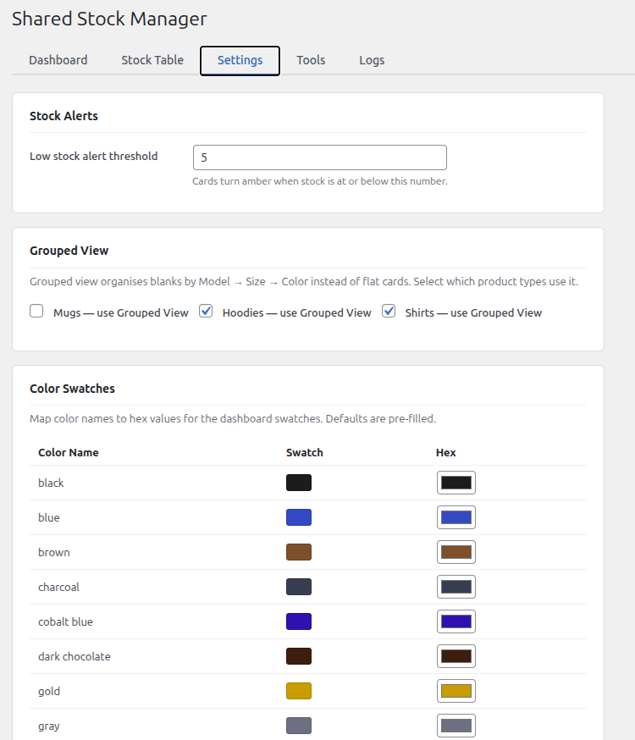Switch to the Tools tab
Image resolution: width=635 pixels, height=740 pixels.
pos(311,60)
